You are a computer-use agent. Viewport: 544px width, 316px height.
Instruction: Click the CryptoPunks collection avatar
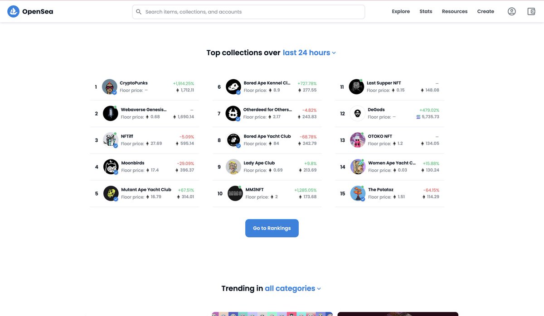tap(110, 87)
